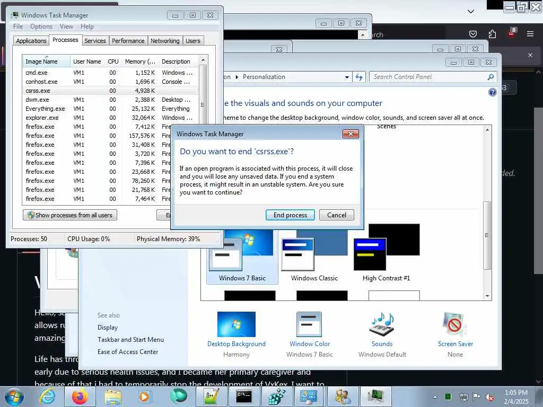Open the Firefox extensions puzzle icon
The height and width of the screenshot is (407, 543).
click(492, 34)
